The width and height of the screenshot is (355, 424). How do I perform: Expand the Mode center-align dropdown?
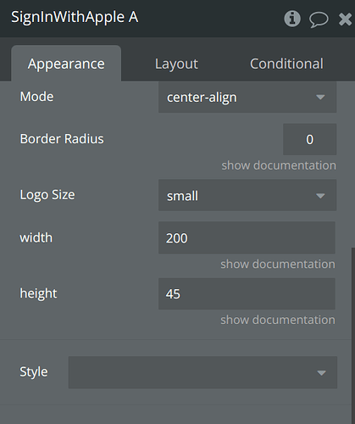247,98
